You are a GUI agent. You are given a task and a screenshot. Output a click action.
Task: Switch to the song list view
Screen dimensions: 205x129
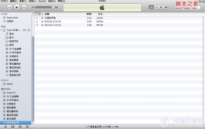coord(151,7)
